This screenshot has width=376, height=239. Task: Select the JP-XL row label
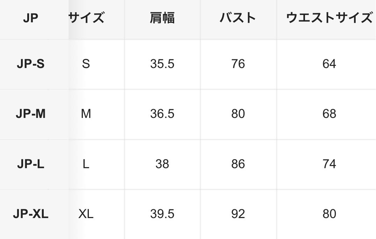click(x=30, y=214)
